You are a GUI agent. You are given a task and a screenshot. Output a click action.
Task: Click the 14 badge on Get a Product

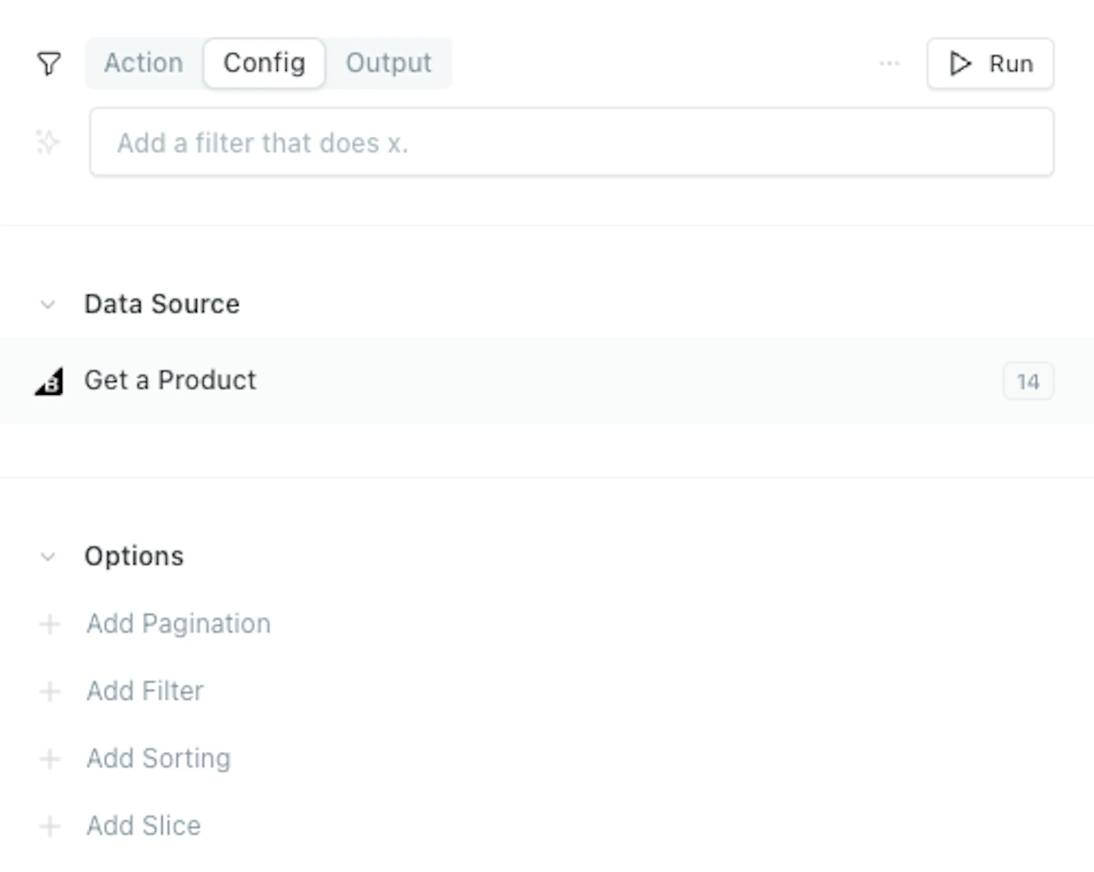[x=1028, y=381]
